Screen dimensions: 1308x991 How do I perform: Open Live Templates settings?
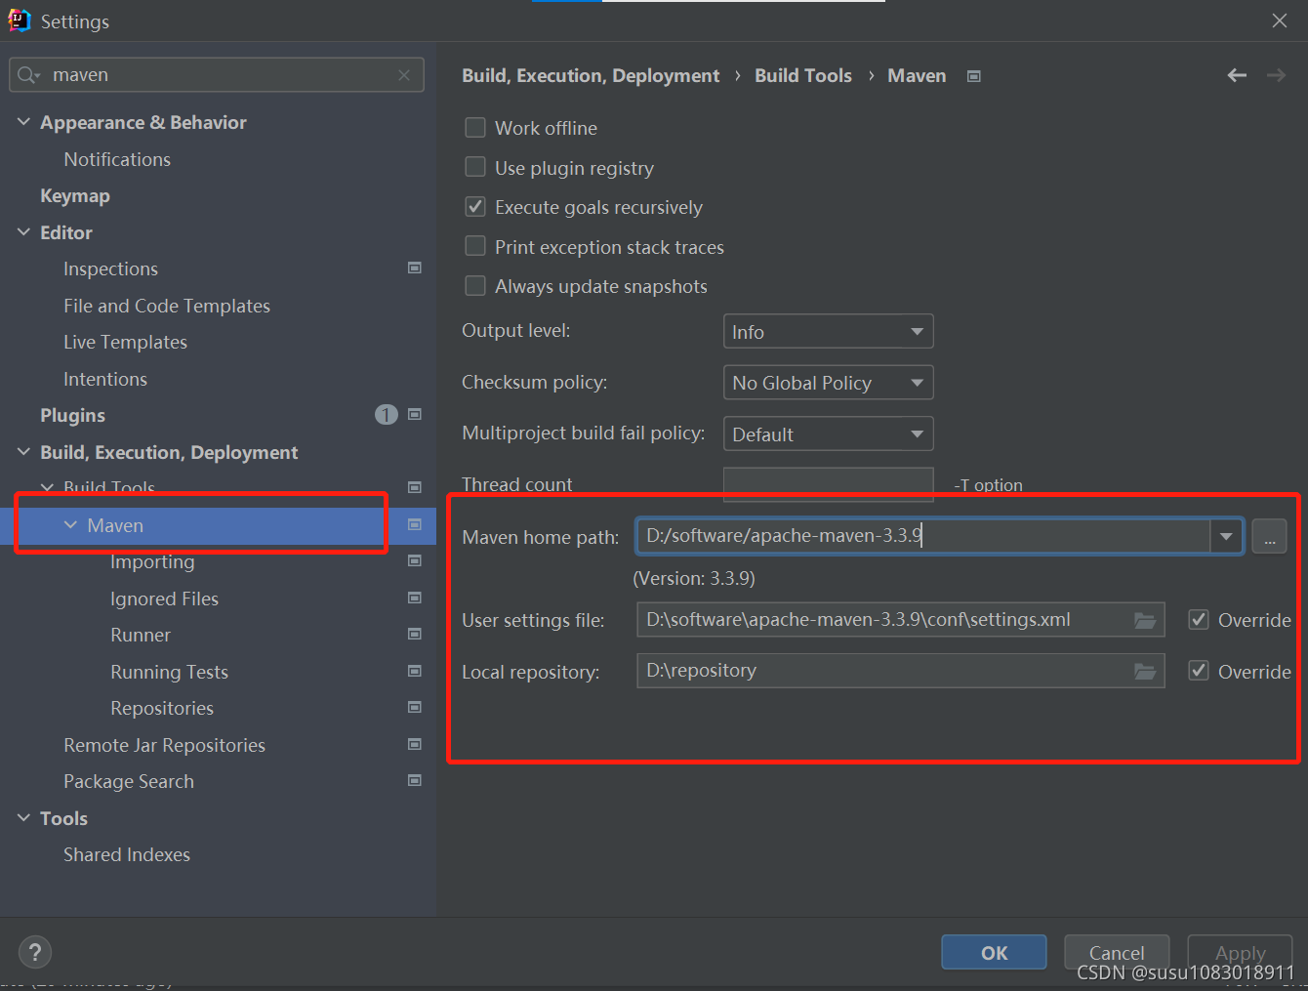pyautogui.click(x=125, y=342)
